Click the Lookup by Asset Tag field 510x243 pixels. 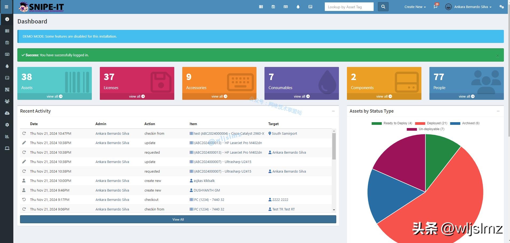click(349, 7)
